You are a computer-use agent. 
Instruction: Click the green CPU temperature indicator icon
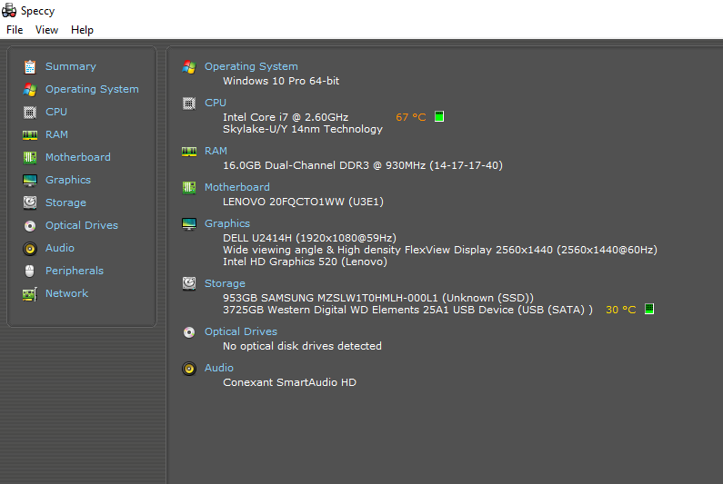[x=439, y=116]
